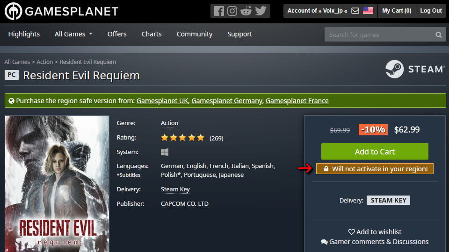Screen dimensions: 449x252
Task: Expand the All Games dropdown menu
Action: pos(73,34)
